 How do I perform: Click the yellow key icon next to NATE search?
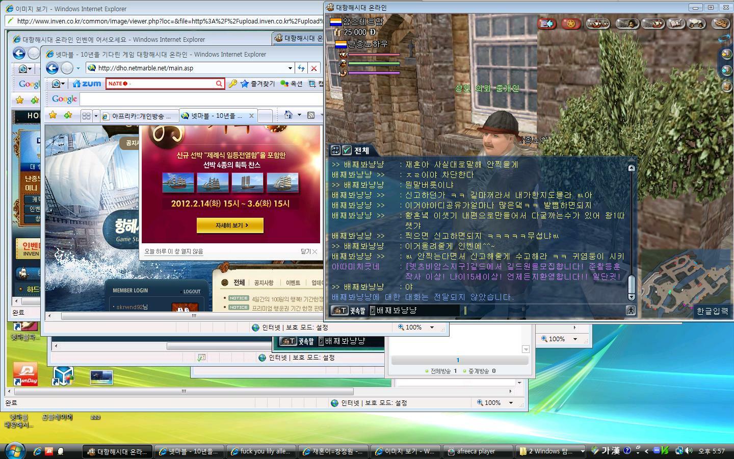[x=232, y=84]
